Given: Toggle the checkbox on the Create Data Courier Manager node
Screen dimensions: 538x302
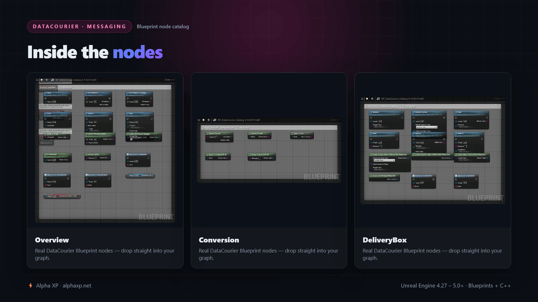Looking at the screenshot, I should (x=131, y=139).
